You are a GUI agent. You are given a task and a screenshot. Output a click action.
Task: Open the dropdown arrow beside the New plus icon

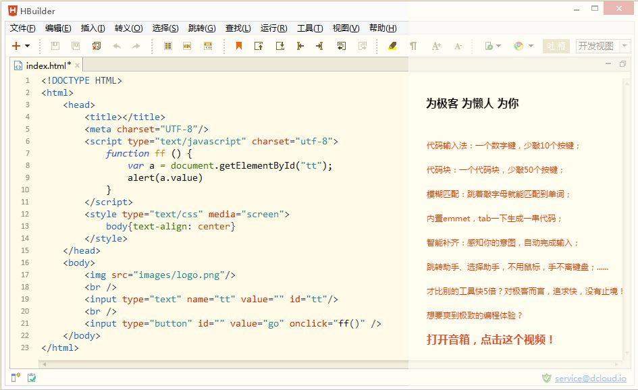[x=27, y=46]
